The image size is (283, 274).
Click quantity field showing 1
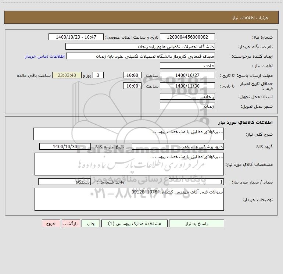[x=196, y=182]
